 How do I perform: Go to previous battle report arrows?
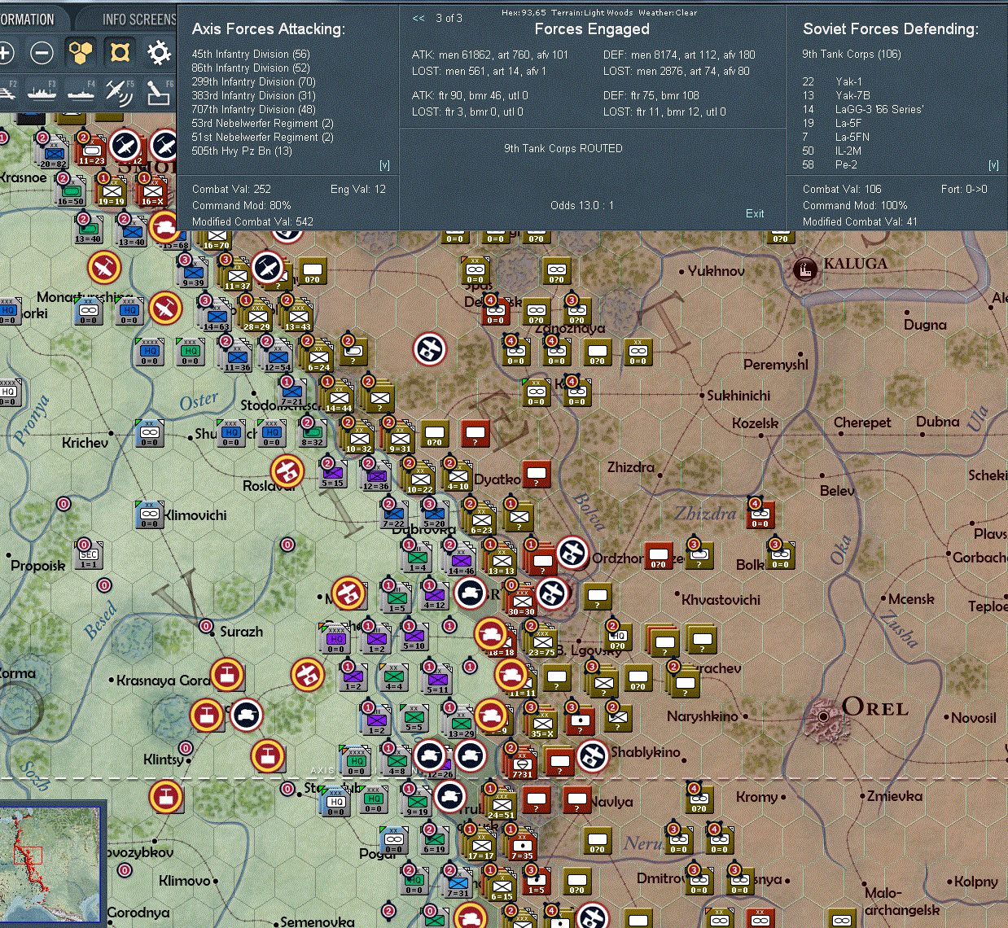[x=419, y=18]
